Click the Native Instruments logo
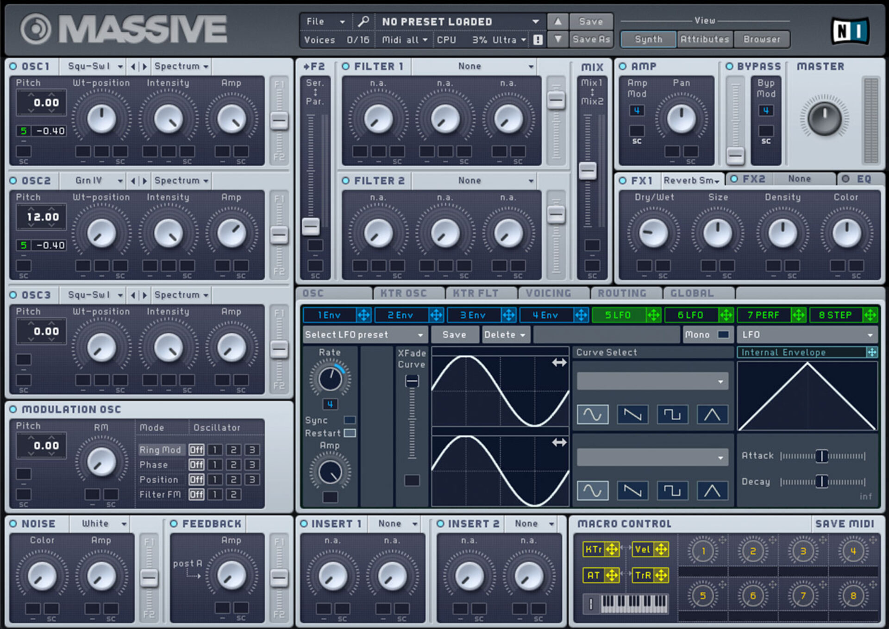 click(x=850, y=30)
